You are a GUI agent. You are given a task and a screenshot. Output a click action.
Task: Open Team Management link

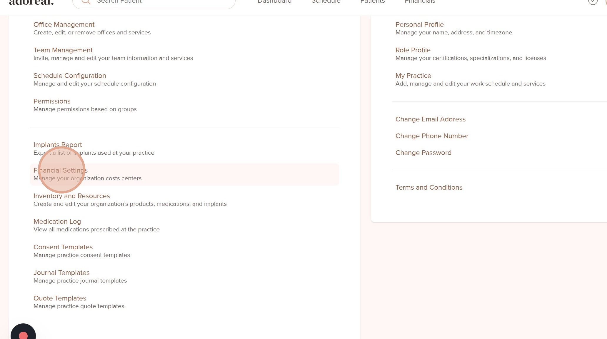pos(63,50)
